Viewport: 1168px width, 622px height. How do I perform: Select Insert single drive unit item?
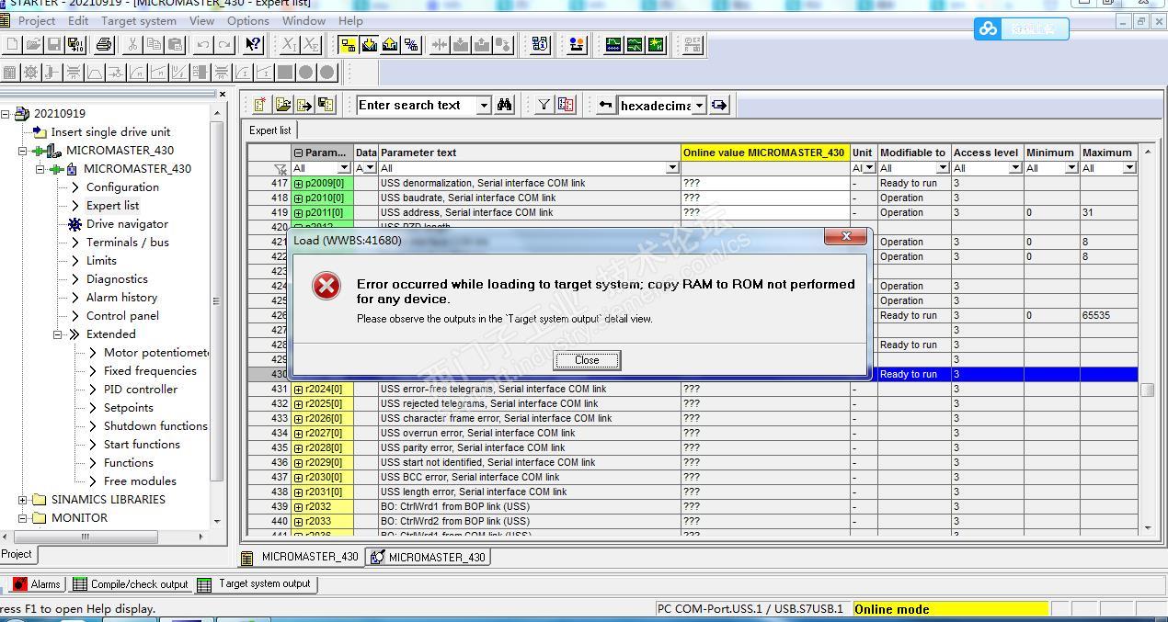click(110, 132)
